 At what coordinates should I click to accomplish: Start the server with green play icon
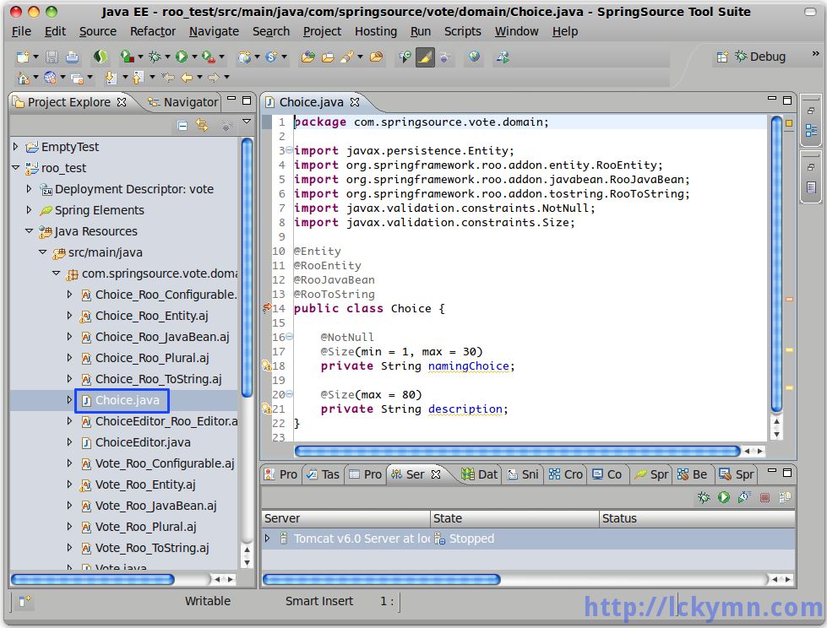(724, 497)
